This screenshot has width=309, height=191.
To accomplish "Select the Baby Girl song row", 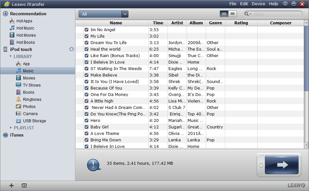I will (x=190, y=127).
